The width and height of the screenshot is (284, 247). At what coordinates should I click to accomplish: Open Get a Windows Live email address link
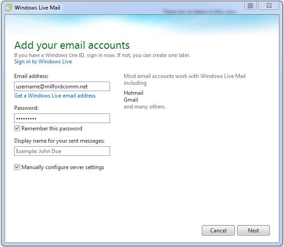tap(55, 95)
